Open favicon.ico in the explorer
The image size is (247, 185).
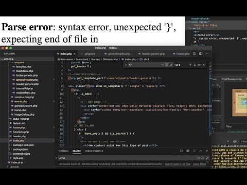(19, 123)
